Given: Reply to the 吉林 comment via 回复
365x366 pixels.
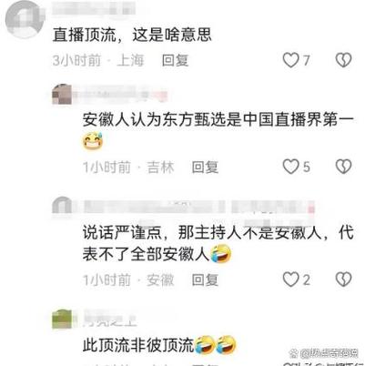Looking at the screenshot, I should coord(205,167).
